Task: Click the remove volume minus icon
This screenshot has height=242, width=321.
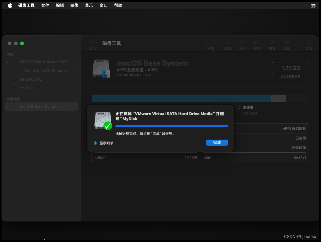Action: pyautogui.click(x=215, y=42)
